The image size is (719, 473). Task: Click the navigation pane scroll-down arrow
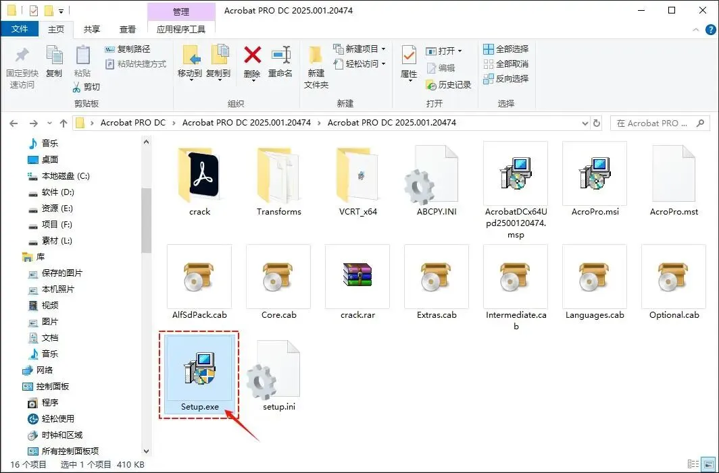coord(146,451)
